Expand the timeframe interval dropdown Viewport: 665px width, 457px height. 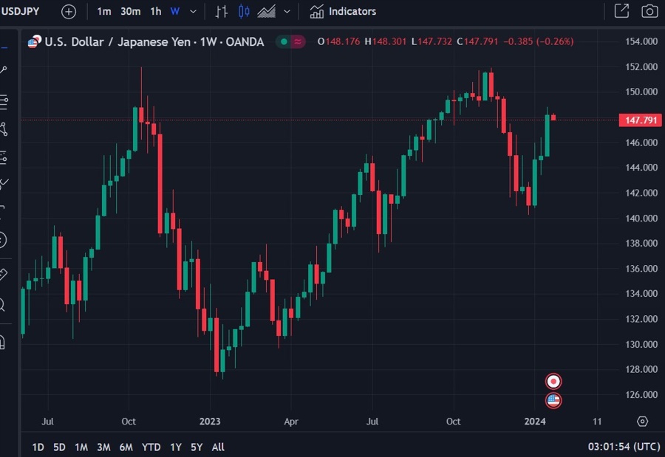[194, 12]
